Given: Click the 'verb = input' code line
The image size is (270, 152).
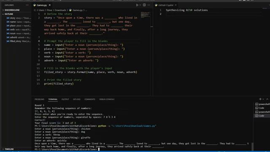Looking at the screenshot, I should (67, 53).
